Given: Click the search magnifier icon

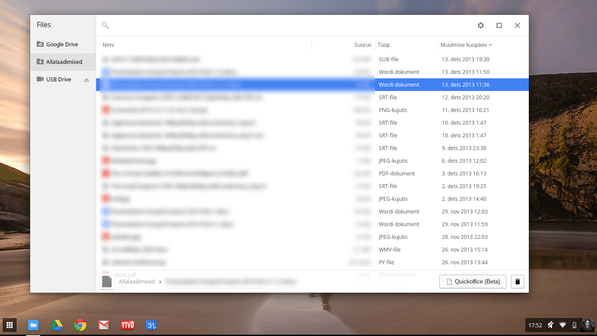Looking at the screenshot, I should pyautogui.click(x=105, y=25).
